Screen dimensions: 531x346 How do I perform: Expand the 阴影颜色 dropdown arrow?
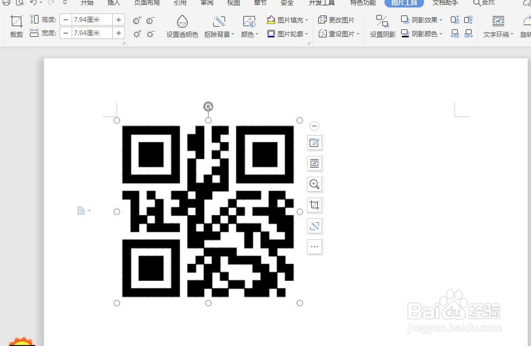[441, 34]
